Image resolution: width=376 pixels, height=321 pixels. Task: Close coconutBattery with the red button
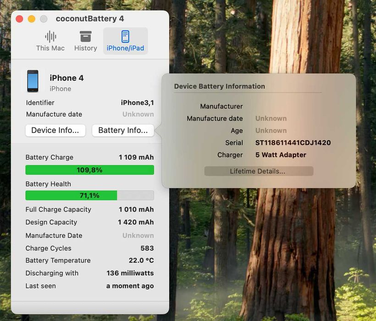click(19, 19)
